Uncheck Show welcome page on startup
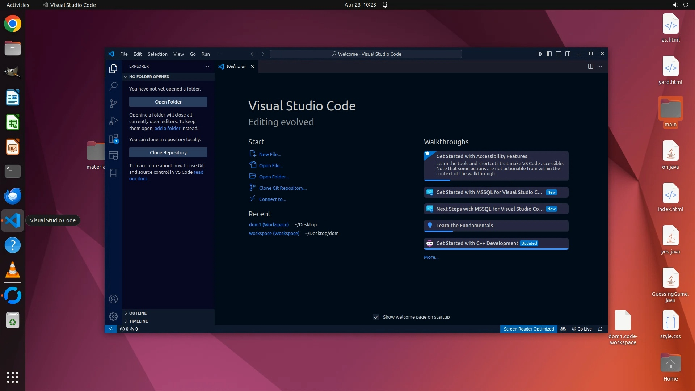The width and height of the screenshot is (695, 391). click(376, 317)
